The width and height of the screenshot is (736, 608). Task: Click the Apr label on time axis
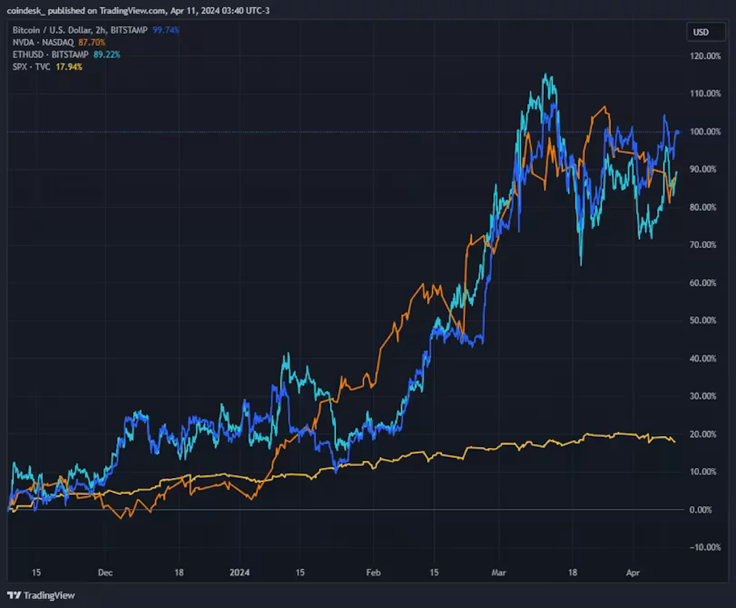click(x=632, y=574)
